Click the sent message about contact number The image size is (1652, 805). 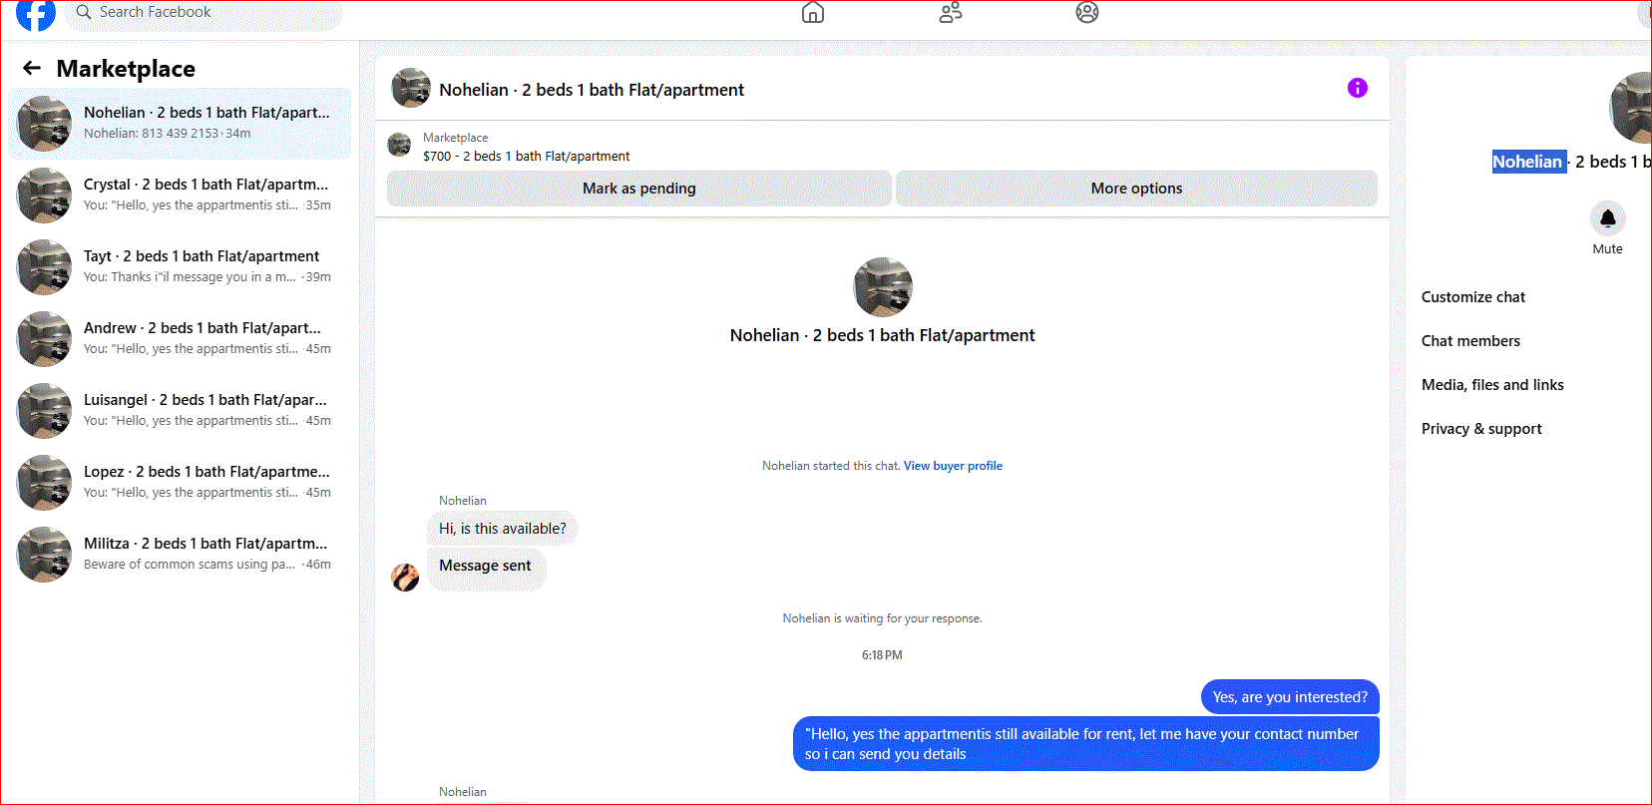coord(1085,744)
